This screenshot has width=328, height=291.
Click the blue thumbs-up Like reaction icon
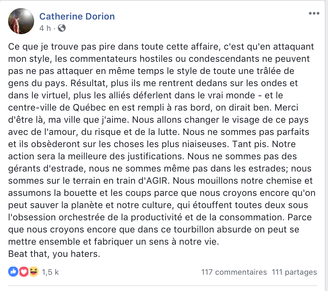(x=13, y=272)
